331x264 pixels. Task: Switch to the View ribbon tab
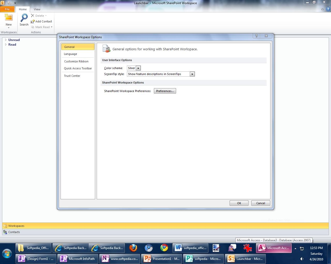[37, 9]
